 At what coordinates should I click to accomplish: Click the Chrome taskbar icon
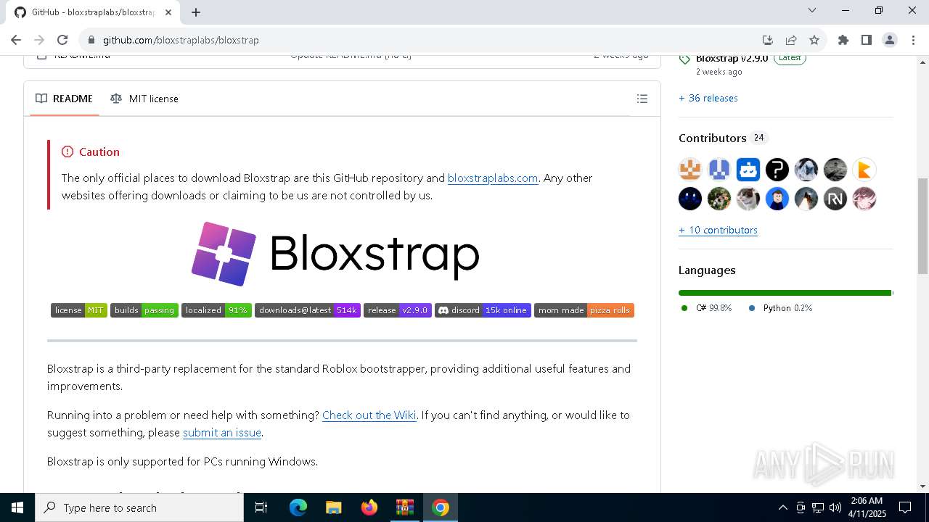[440, 507]
